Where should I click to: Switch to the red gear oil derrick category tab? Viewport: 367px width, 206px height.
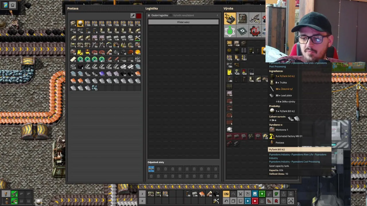[x=255, y=31]
